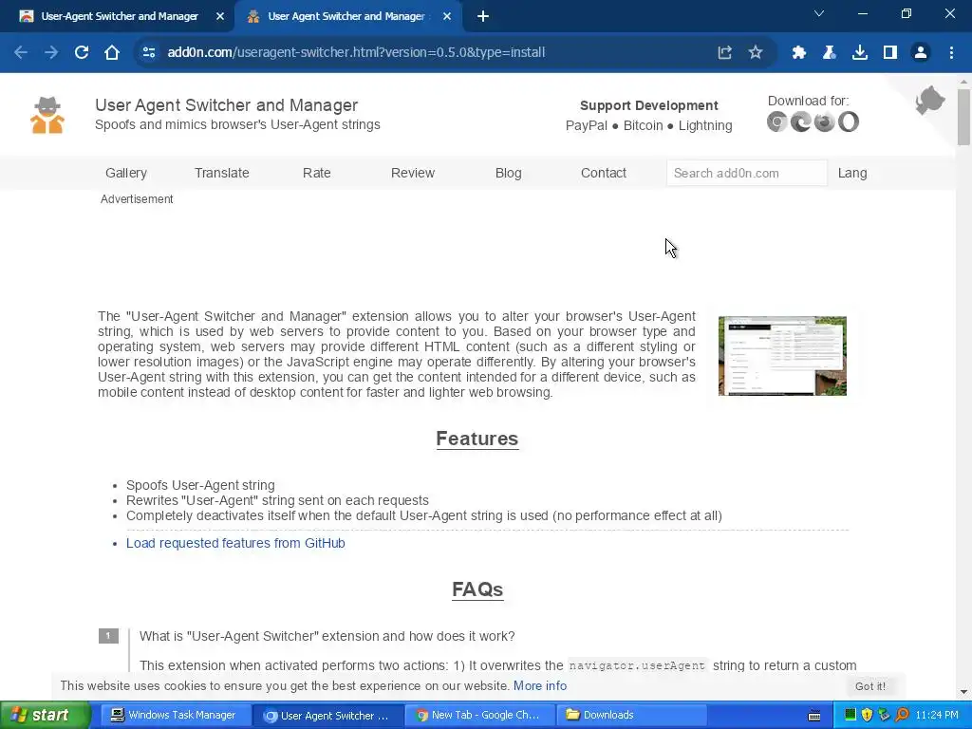The image size is (972, 729).
Task: Click the orange spy extension logo
Action: pyautogui.click(x=47, y=115)
